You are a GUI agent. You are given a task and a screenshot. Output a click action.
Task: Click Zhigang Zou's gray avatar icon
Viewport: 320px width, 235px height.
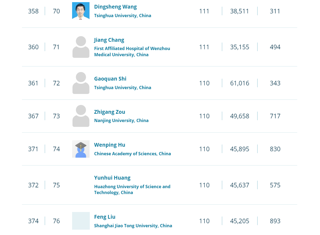click(x=81, y=116)
